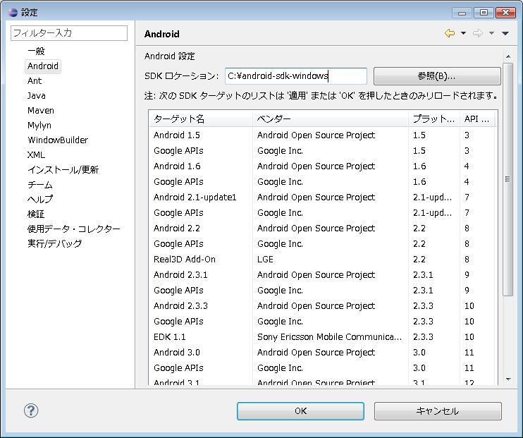Select XML in the preferences tree
The height and width of the screenshot is (438, 523).
pyautogui.click(x=36, y=155)
